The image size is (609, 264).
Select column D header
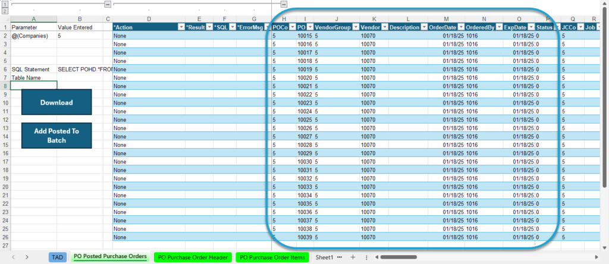pyautogui.click(x=149, y=18)
